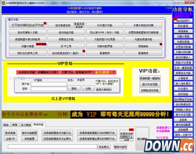This screenshot has width=196, height=154.
Task: Click 英雄联盟计算对阵胜率 button
Action: point(28,39)
